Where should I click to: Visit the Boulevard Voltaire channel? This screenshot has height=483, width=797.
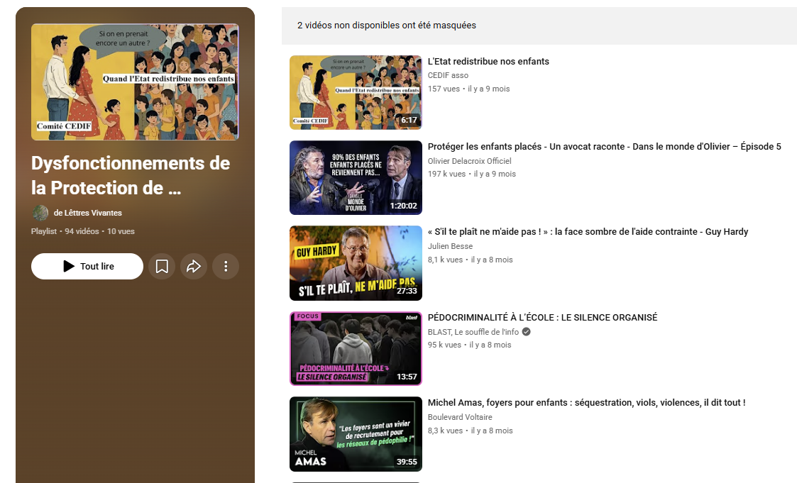[x=460, y=417]
